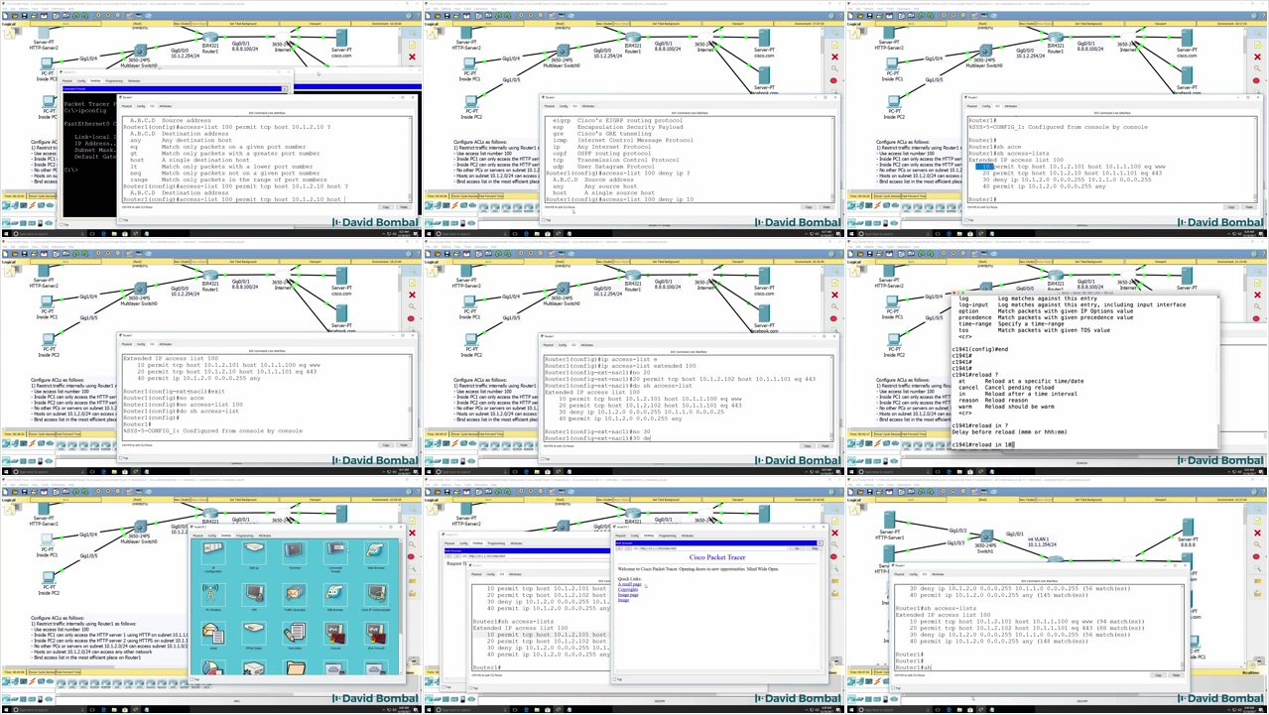Open PPPoE Dialer app in bottom-left thumbnail

point(254,634)
